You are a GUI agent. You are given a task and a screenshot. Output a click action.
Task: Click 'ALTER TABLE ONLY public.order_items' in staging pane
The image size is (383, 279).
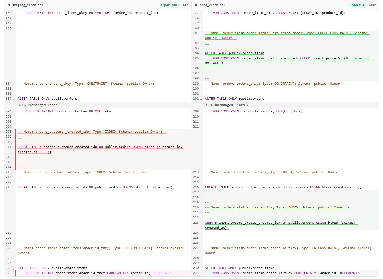pyautogui.click(x=52, y=268)
